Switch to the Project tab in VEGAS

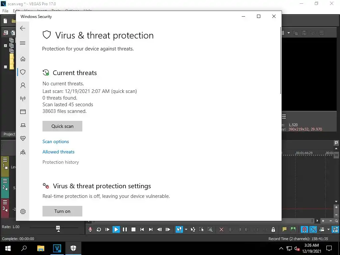pos(9,134)
